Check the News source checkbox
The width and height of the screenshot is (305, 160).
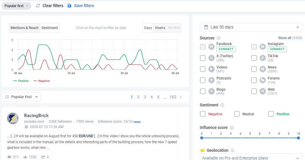click(x=254, y=69)
